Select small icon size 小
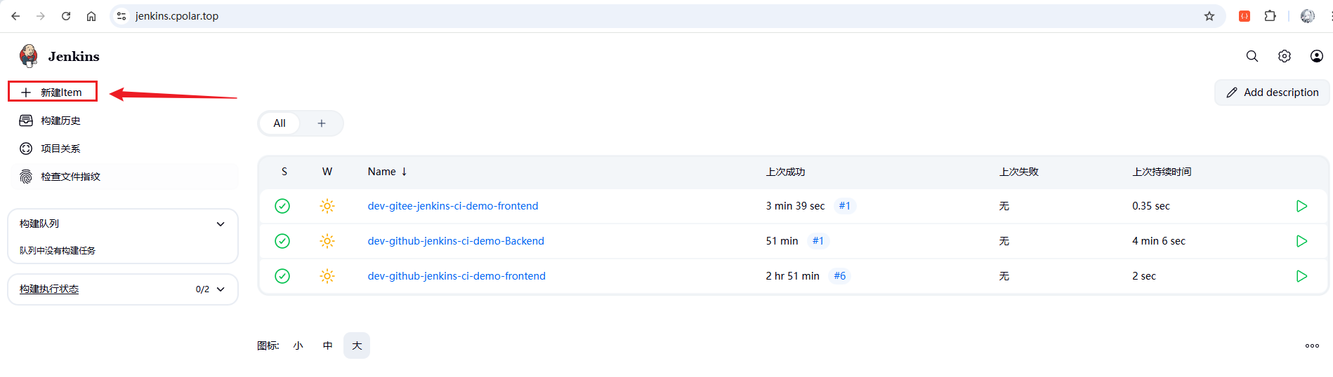The height and width of the screenshot is (377, 1333). (298, 345)
